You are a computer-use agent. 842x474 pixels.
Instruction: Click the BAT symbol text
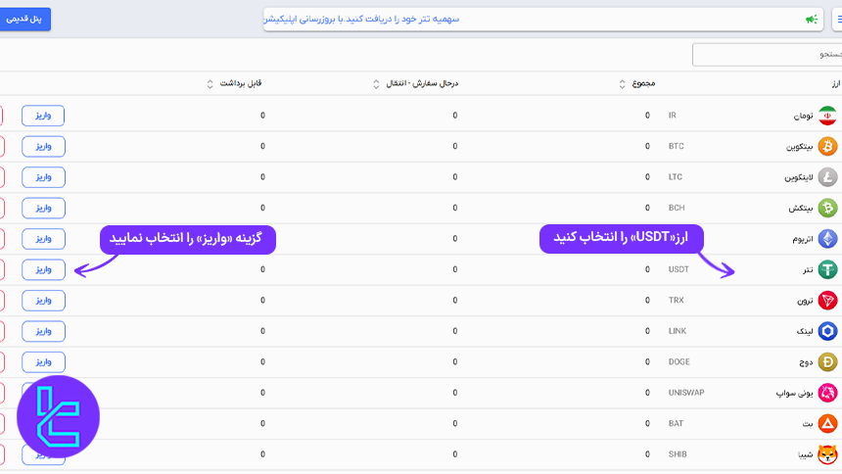(676, 423)
